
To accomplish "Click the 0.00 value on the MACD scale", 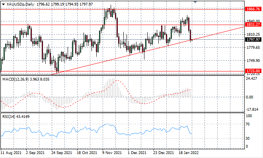I will [249, 97].
